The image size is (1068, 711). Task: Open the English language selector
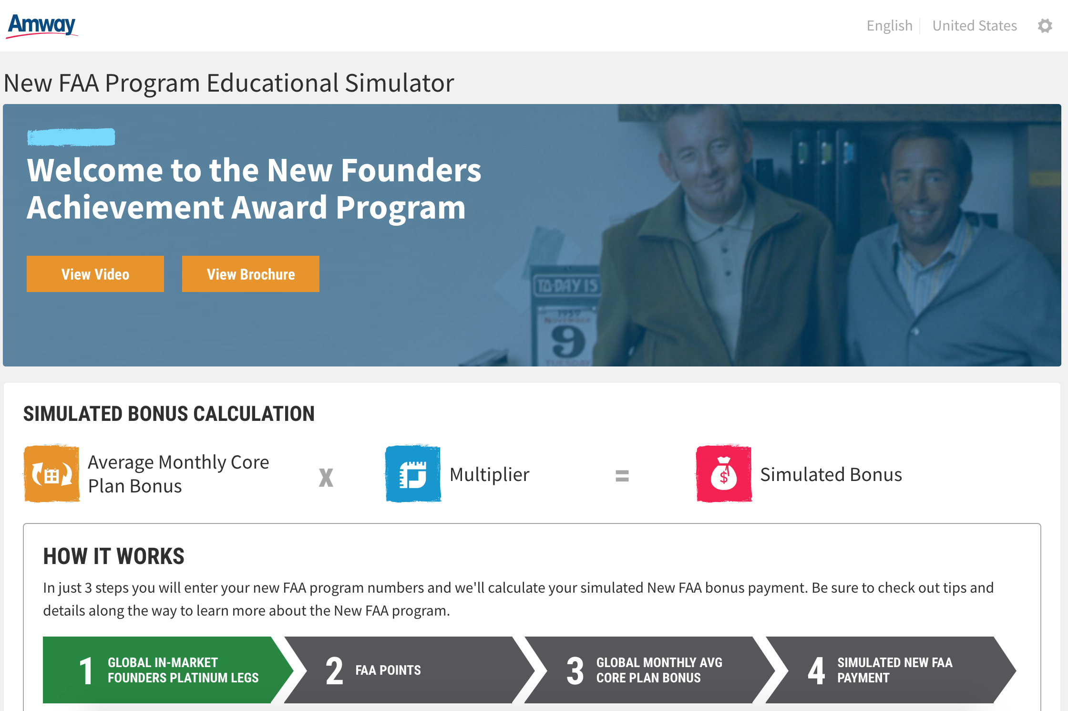coord(889,26)
